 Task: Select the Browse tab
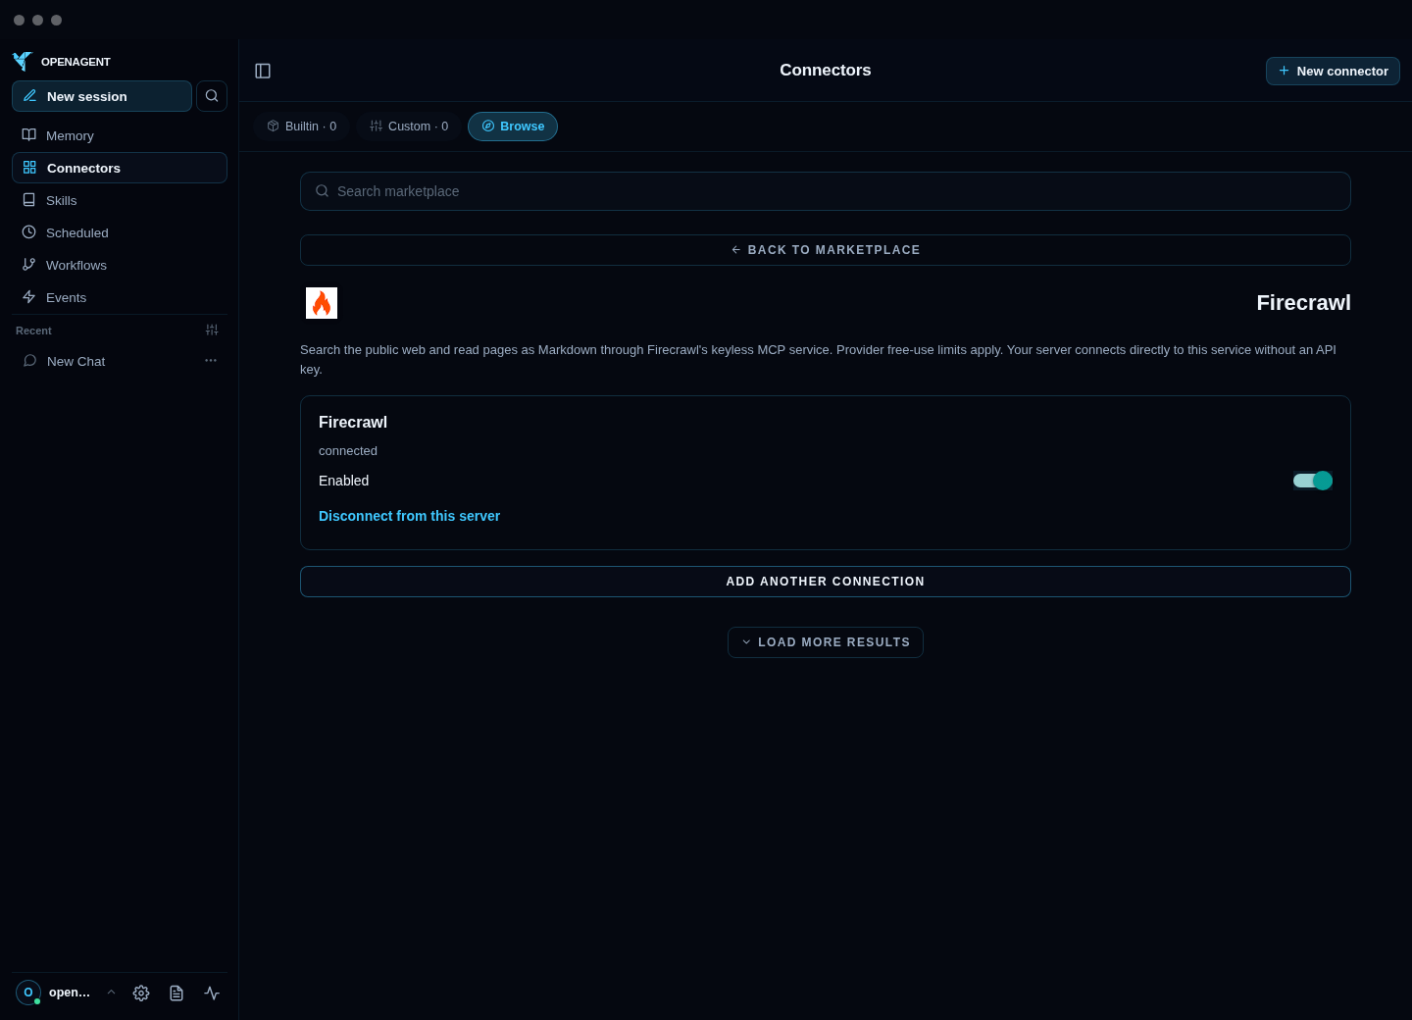tap(513, 127)
